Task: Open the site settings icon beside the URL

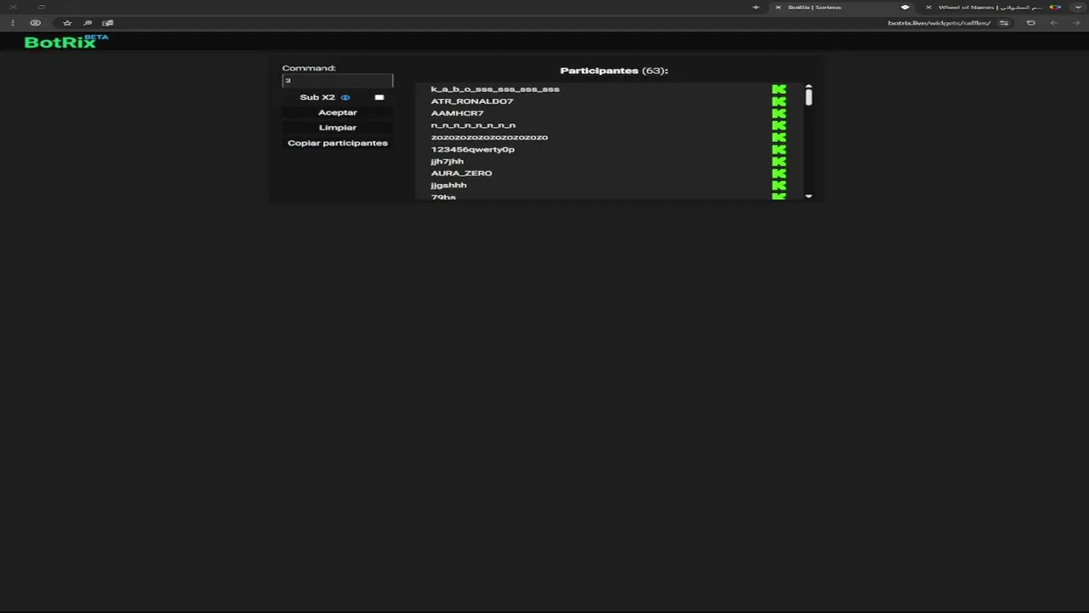Action: pyautogui.click(x=1004, y=23)
